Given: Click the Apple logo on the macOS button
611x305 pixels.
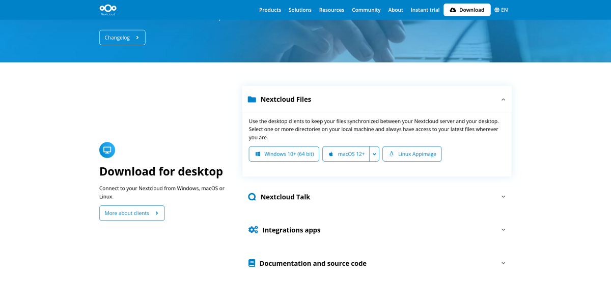Looking at the screenshot, I should point(331,154).
